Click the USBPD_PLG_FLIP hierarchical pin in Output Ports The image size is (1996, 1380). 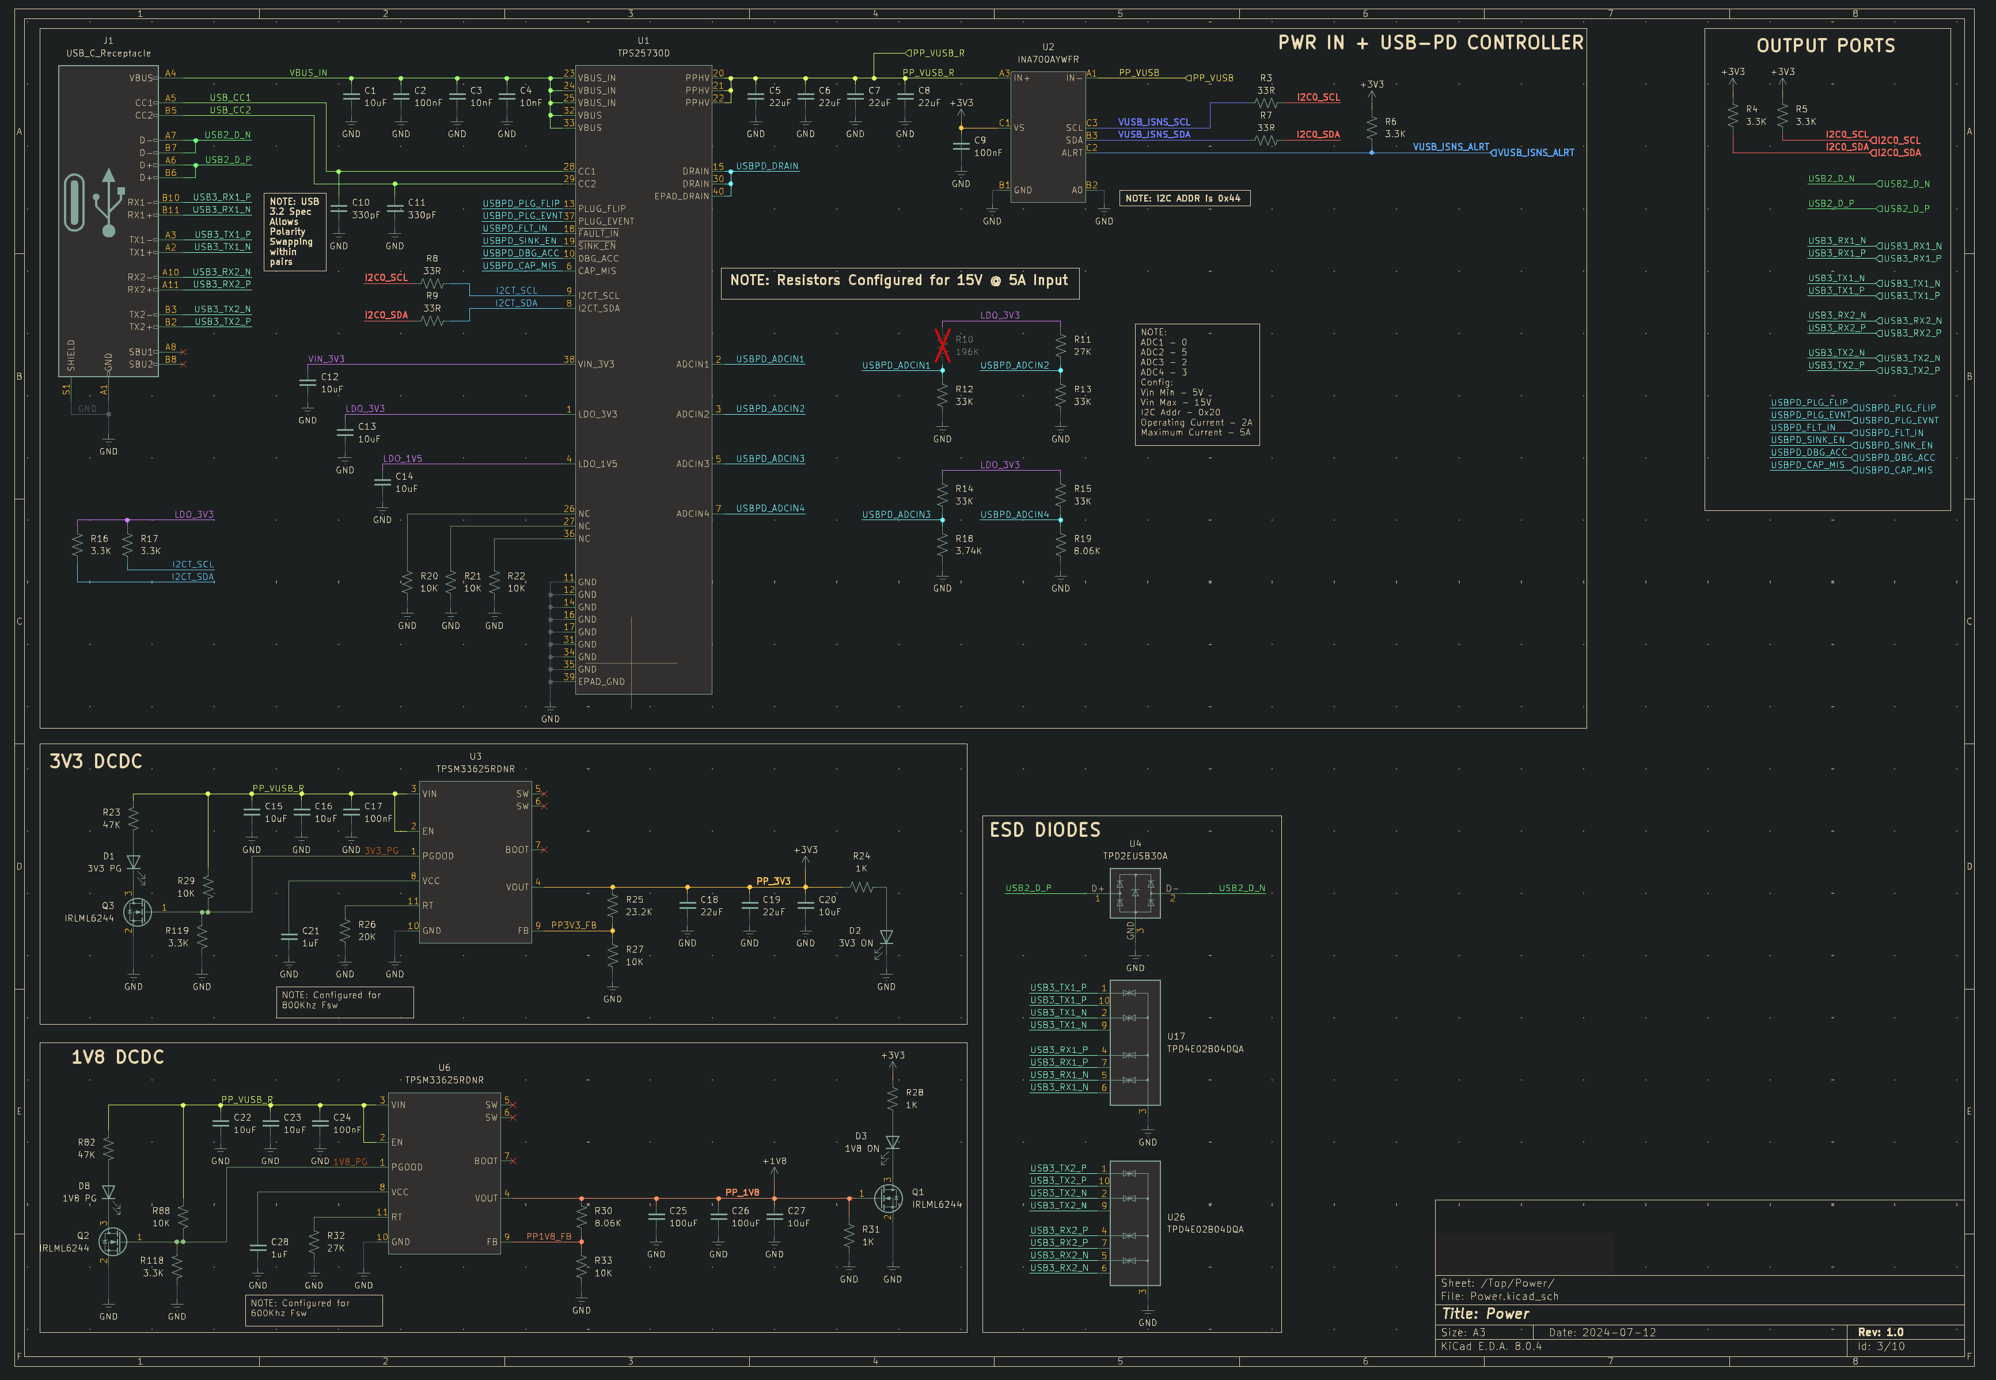[x=1893, y=408]
